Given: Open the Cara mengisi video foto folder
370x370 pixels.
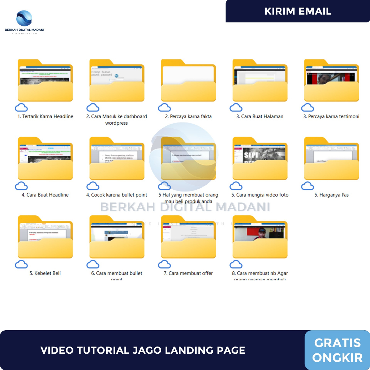Looking at the screenshot, I should tap(259, 160).
